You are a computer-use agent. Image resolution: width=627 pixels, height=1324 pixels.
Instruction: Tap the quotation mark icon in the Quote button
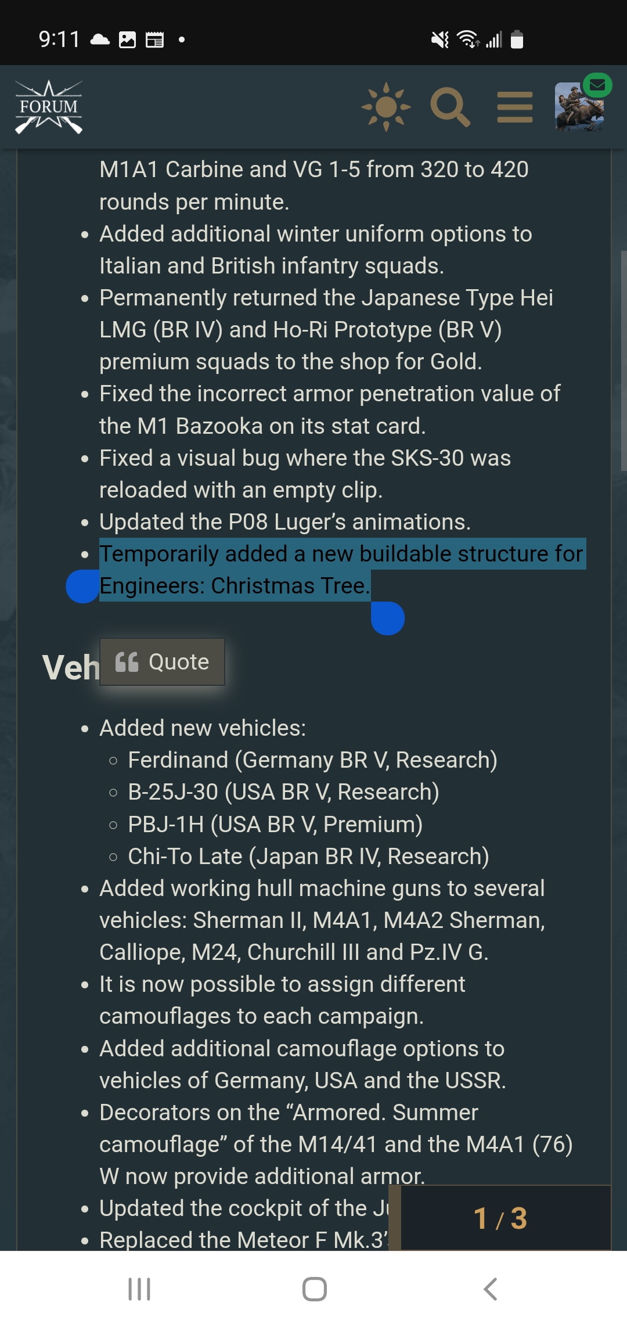point(127,662)
